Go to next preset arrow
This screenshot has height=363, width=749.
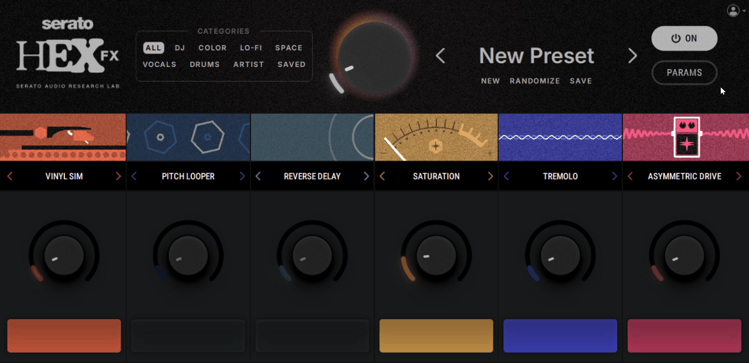pyautogui.click(x=633, y=56)
